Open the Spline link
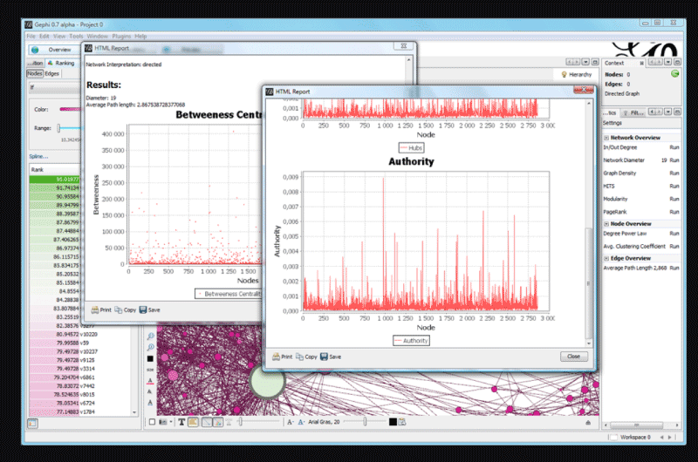The image size is (698, 462). click(38, 157)
